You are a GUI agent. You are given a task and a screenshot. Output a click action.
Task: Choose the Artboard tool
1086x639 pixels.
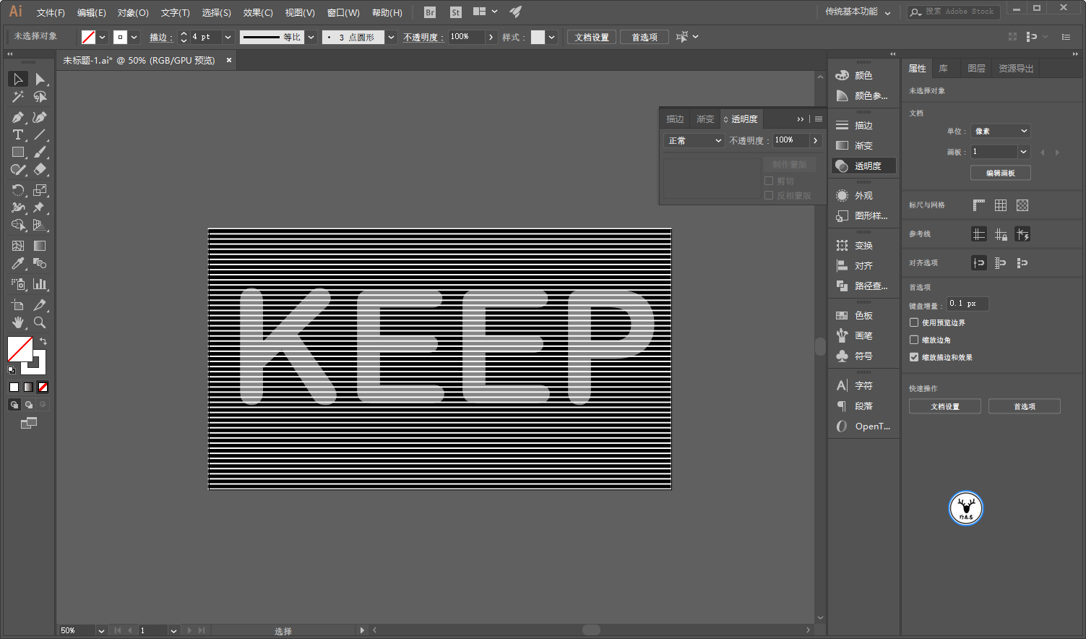click(18, 305)
